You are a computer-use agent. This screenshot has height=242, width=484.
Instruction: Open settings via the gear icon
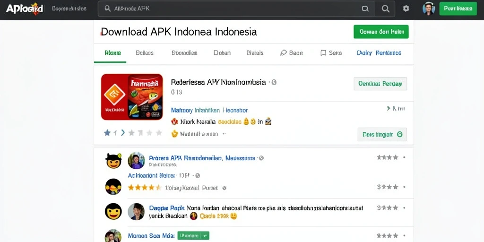(x=406, y=9)
